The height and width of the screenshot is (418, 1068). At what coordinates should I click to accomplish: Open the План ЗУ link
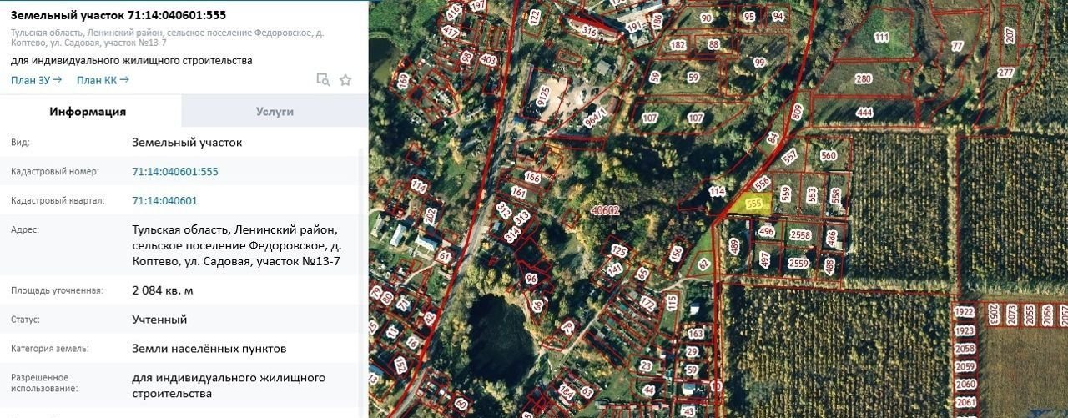(x=36, y=80)
